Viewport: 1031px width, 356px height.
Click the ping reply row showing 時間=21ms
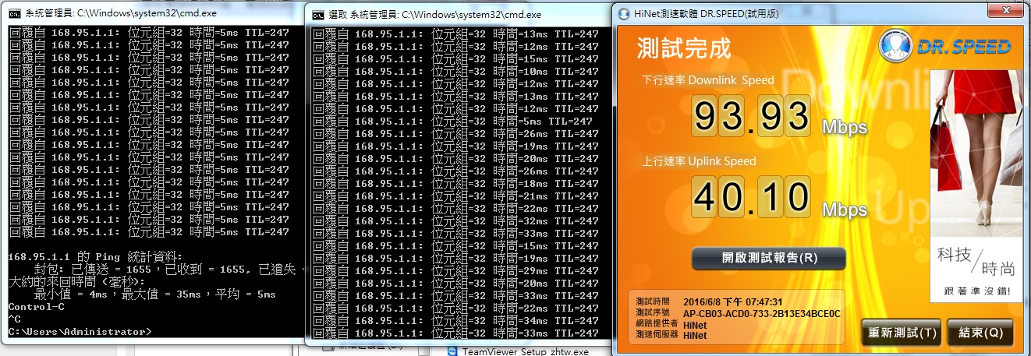455,196
